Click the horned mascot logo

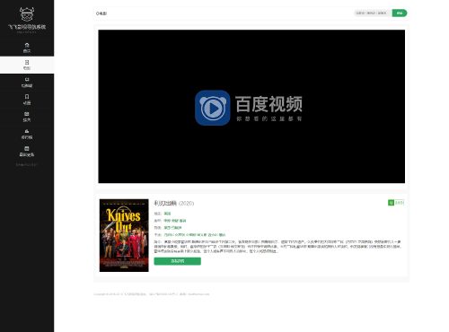27,14
